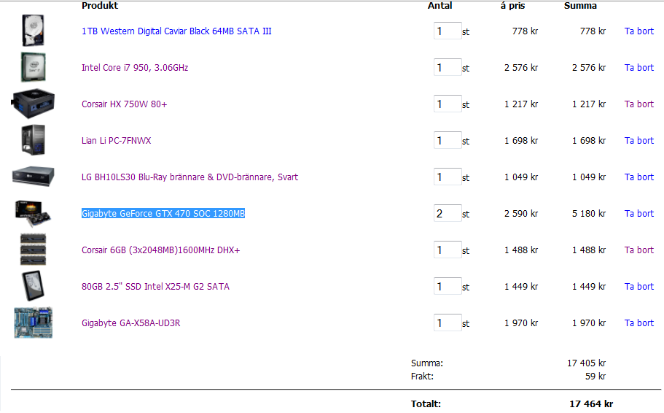Click quantity field for Gigabyte GeForce GTX 470
664x413 pixels.
pyautogui.click(x=448, y=213)
